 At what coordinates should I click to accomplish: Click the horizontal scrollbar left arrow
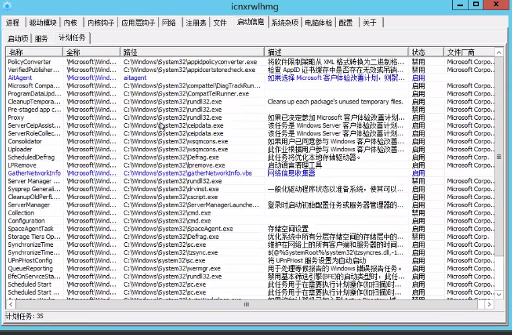coord(9,304)
